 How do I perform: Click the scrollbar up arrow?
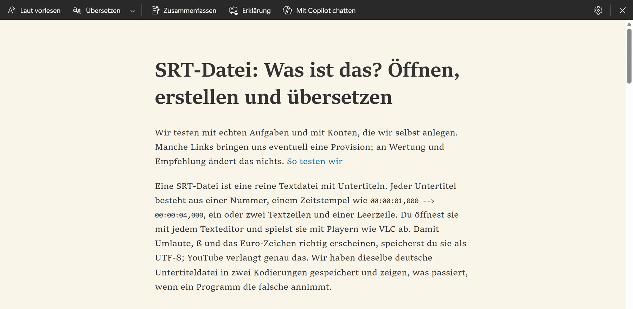click(629, 24)
